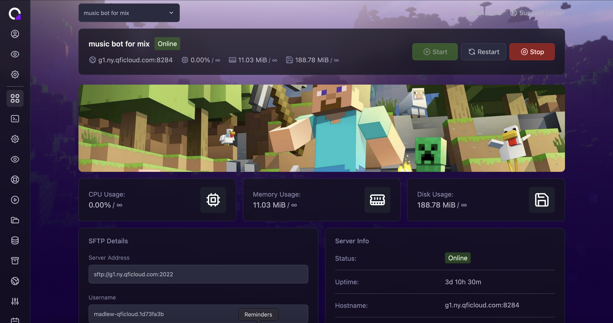The height and width of the screenshot is (323, 613).
Task: Open the account profile sidebar icon
Action: pyautogui.click(x=15, y=34)
